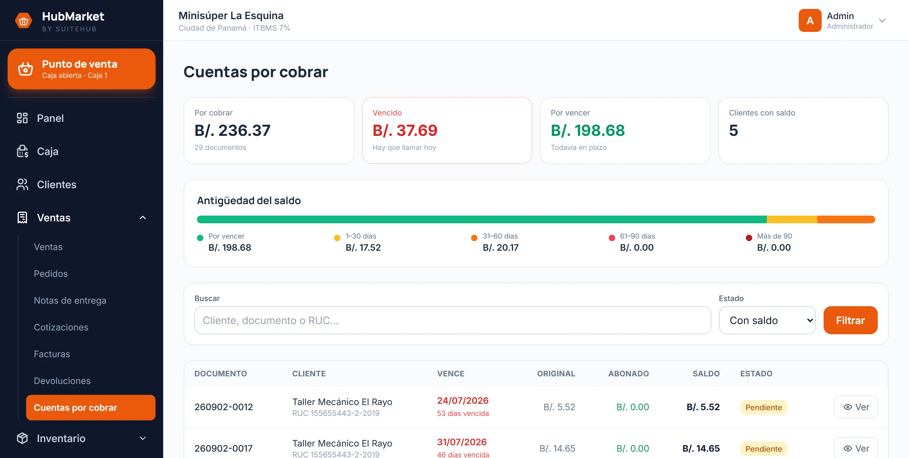Click the orange 31–60 días bar segment
The image size is (909, 458).
pos(846,219)
